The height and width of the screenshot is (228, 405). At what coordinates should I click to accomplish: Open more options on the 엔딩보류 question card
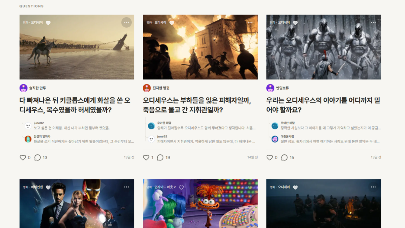(373, 22)
